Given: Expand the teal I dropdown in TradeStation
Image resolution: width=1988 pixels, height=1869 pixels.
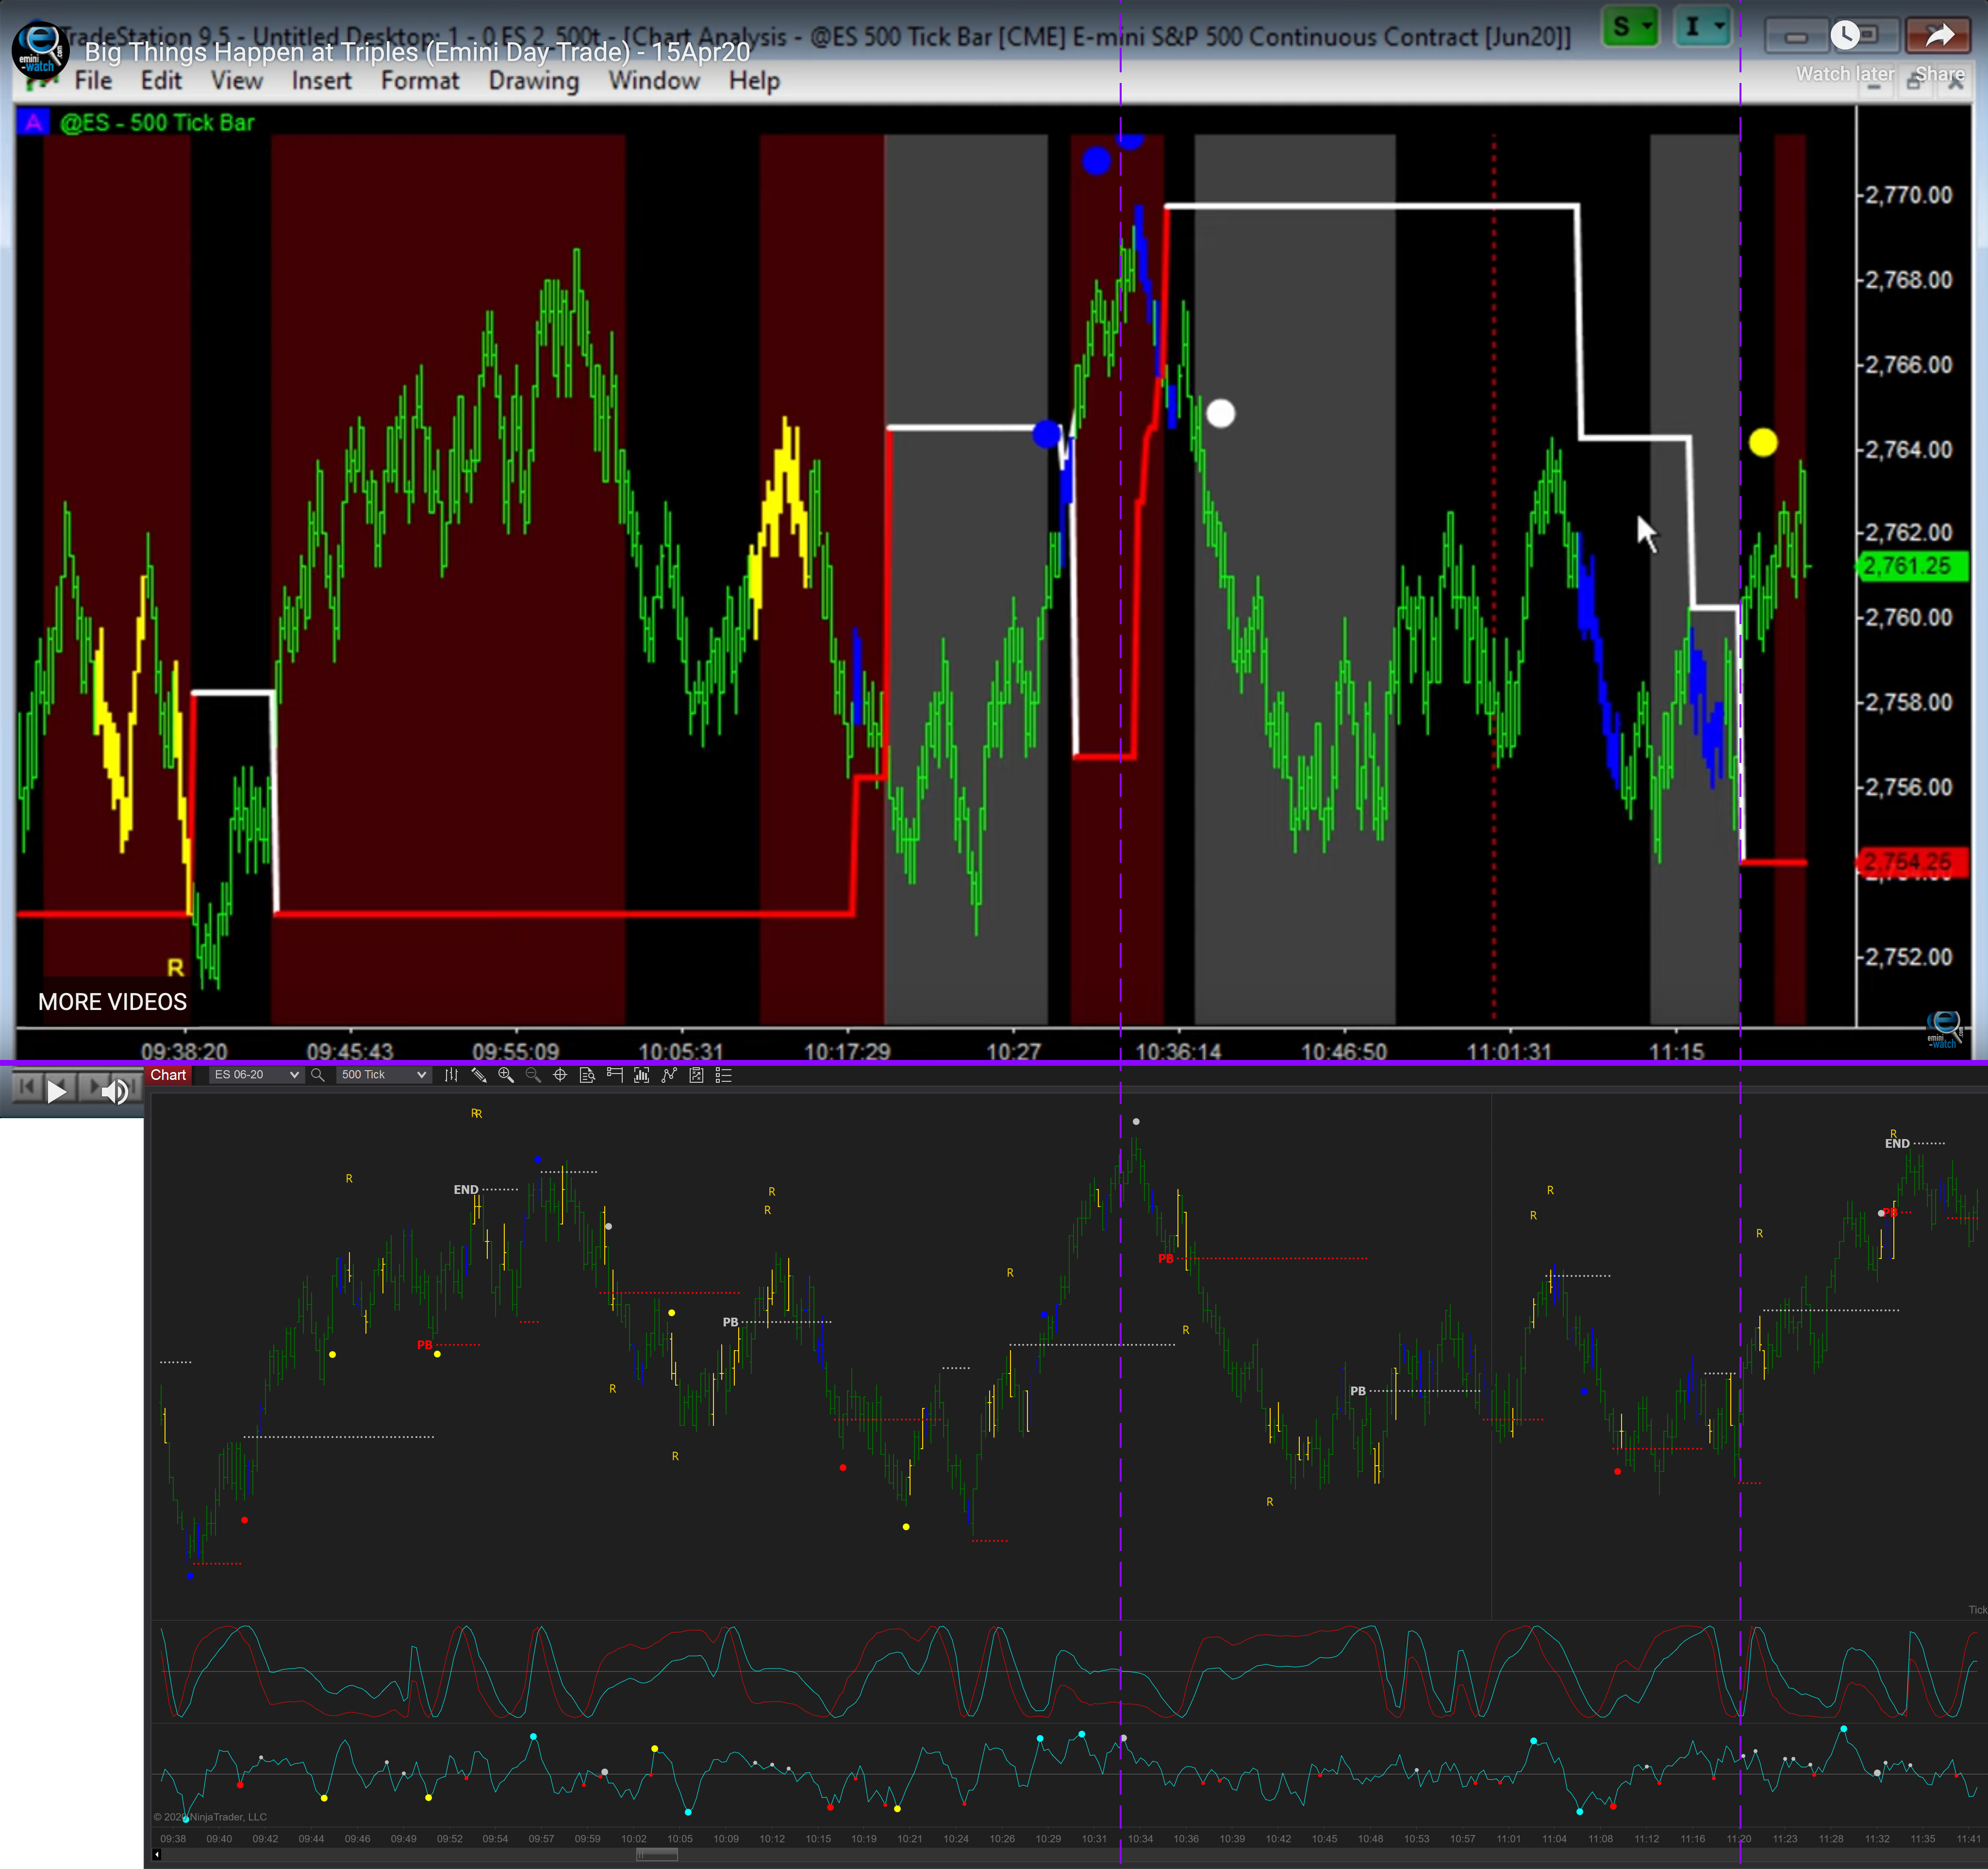Looking at the screenshot, I should (1702, 27).
